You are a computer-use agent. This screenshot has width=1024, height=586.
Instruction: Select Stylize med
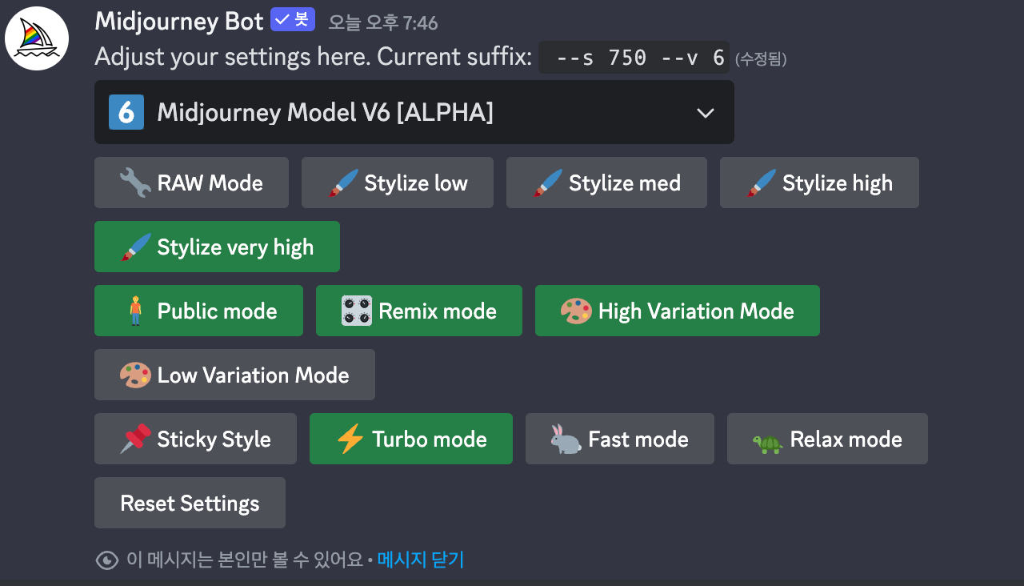606,183
